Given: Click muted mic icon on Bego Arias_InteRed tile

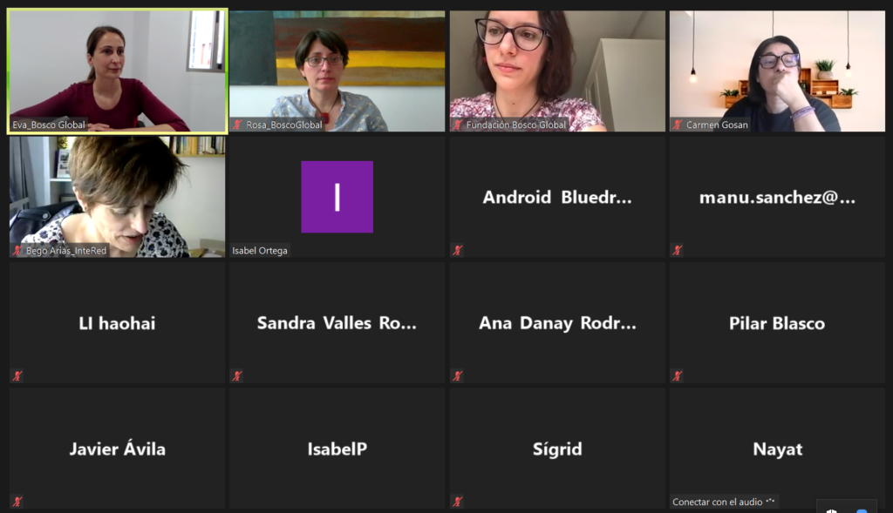Looking at the screenshot, I should click(17, 250).
